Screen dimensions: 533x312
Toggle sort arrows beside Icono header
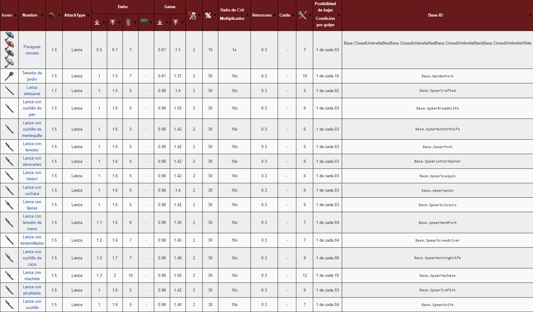pos(15,15)
